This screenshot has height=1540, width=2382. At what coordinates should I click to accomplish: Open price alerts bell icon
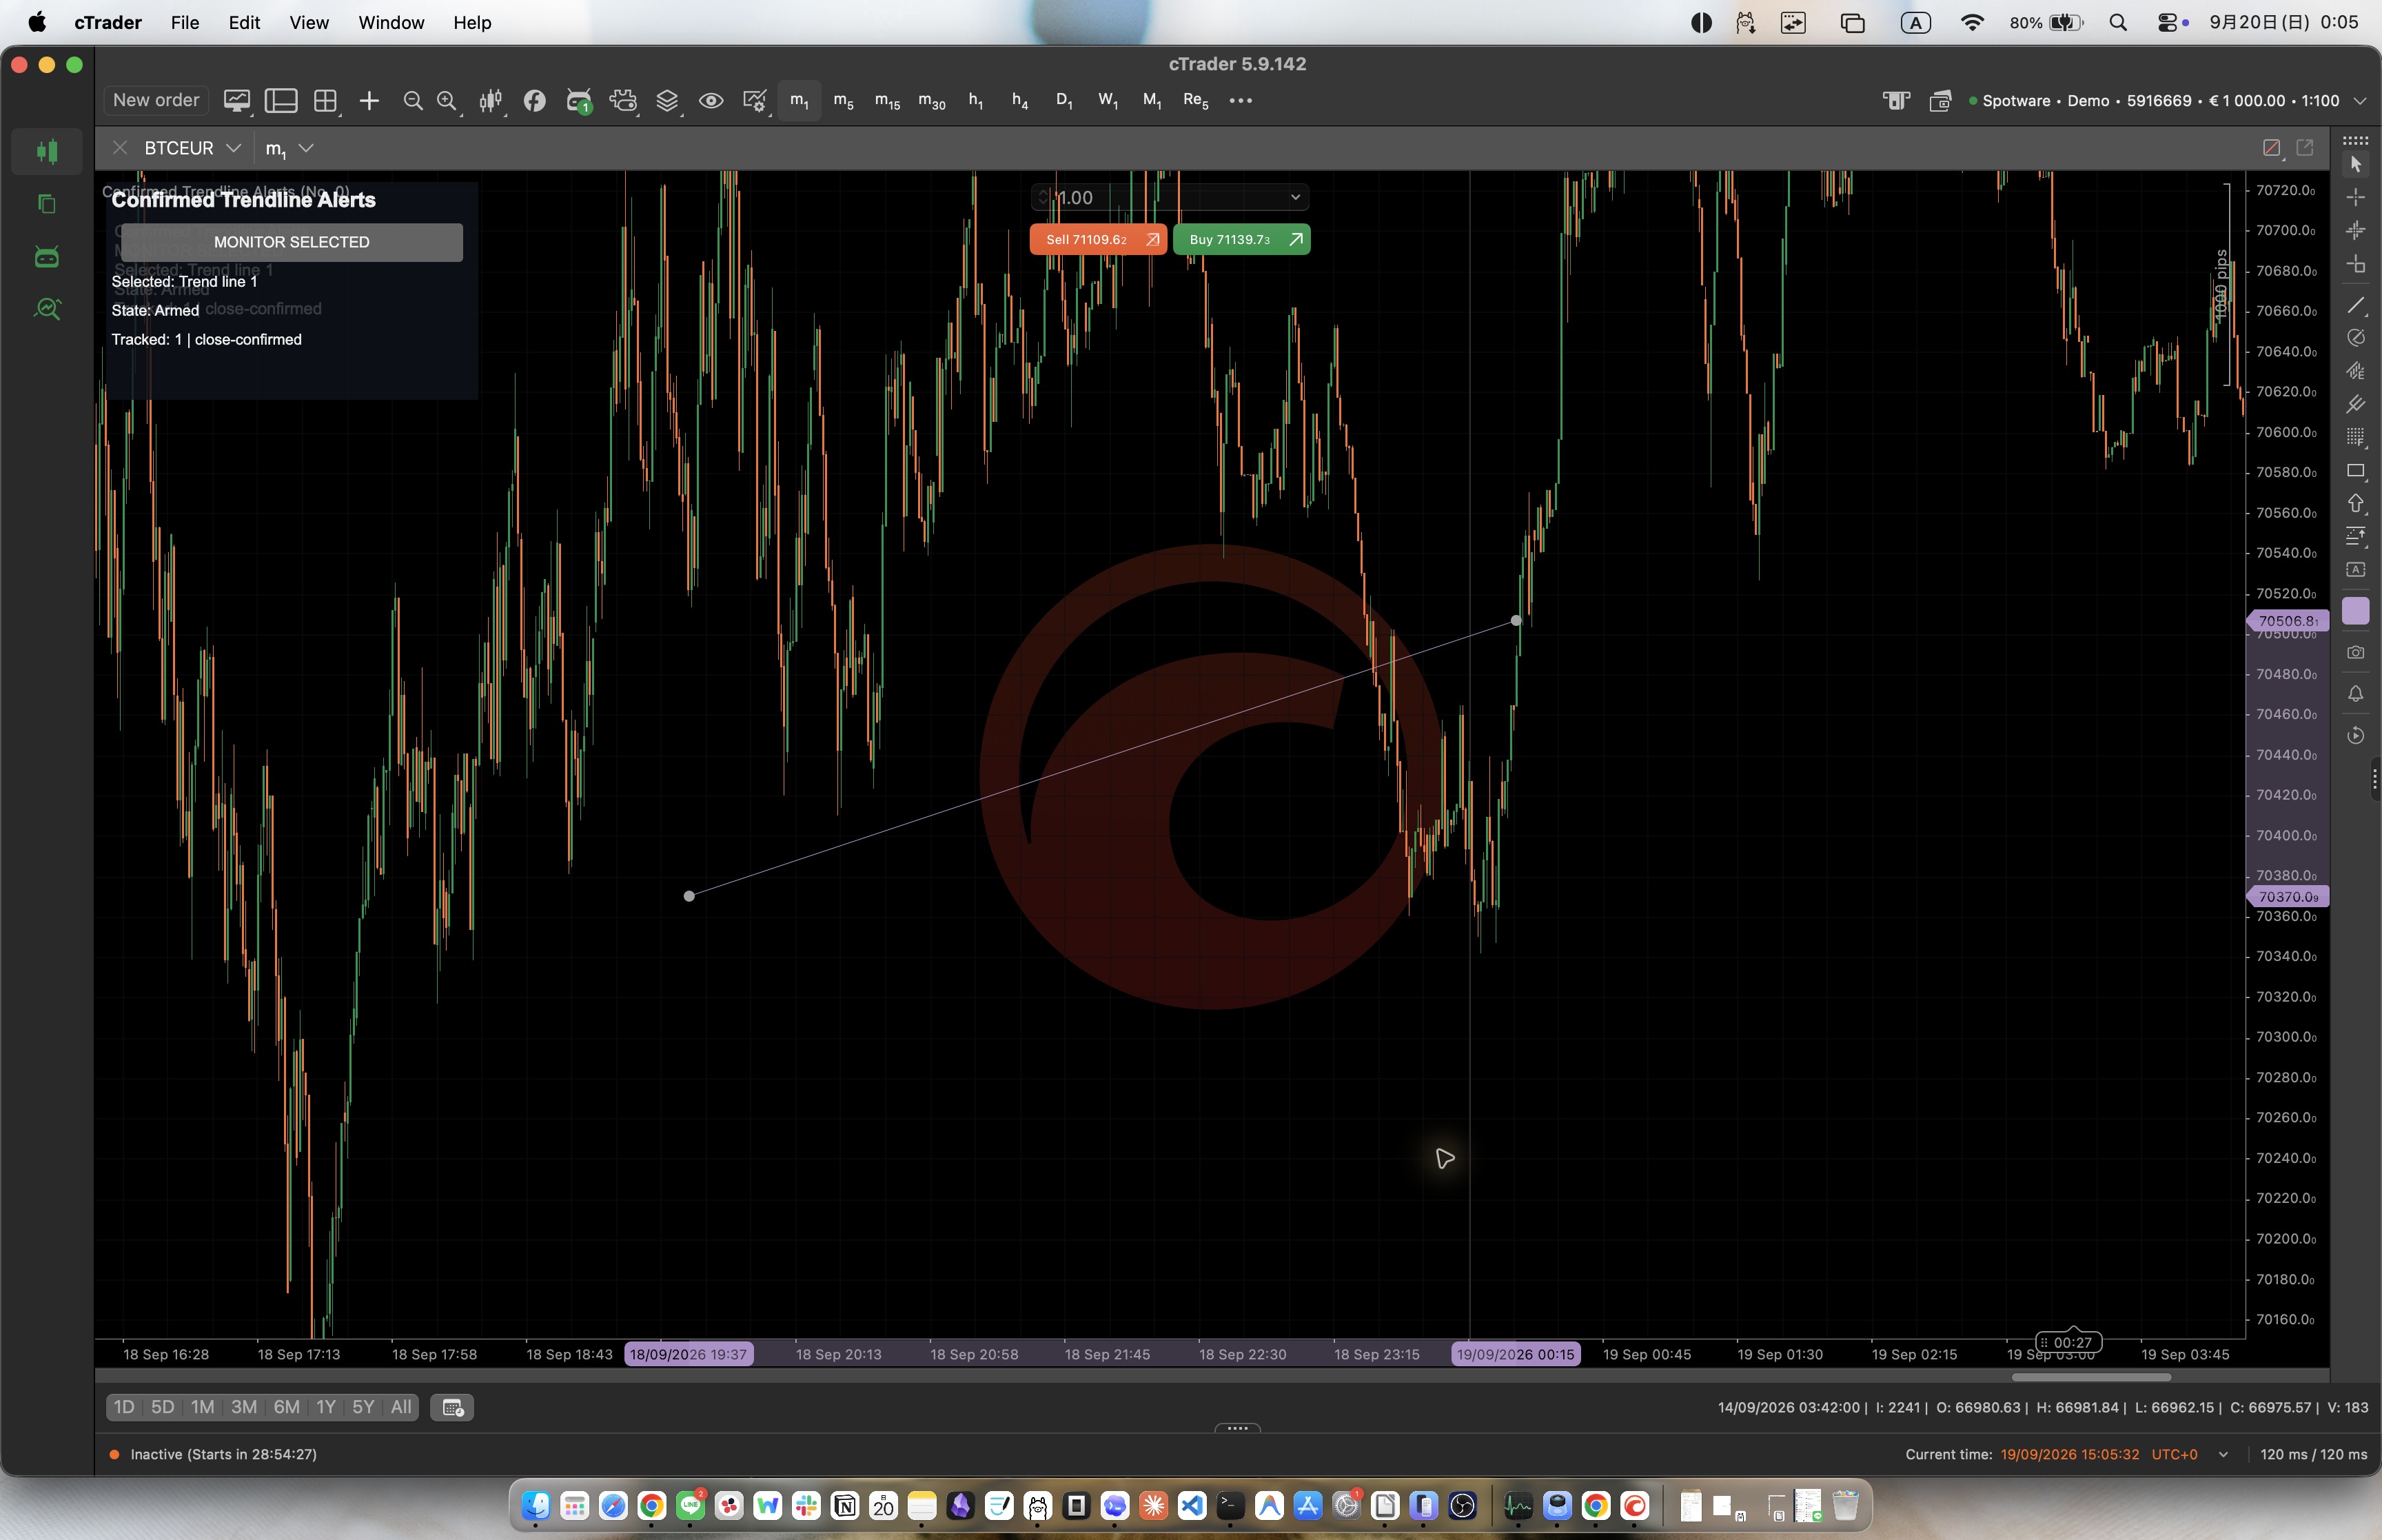(2355, 693)
